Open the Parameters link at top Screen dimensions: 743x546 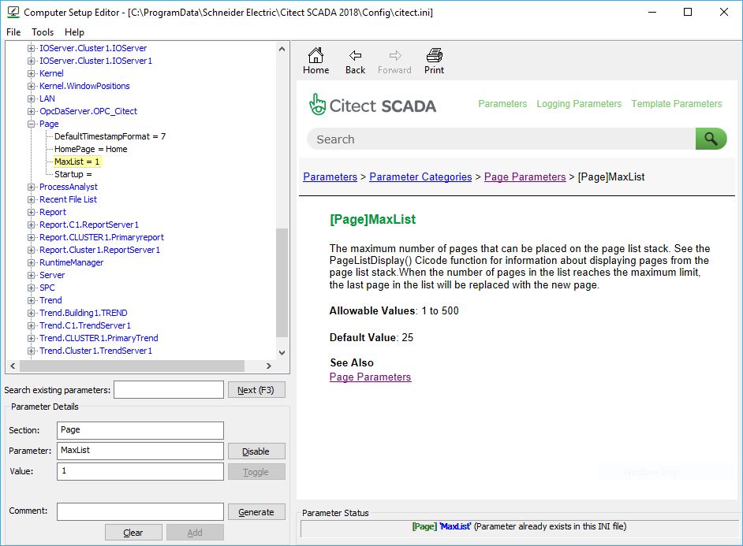502,104
